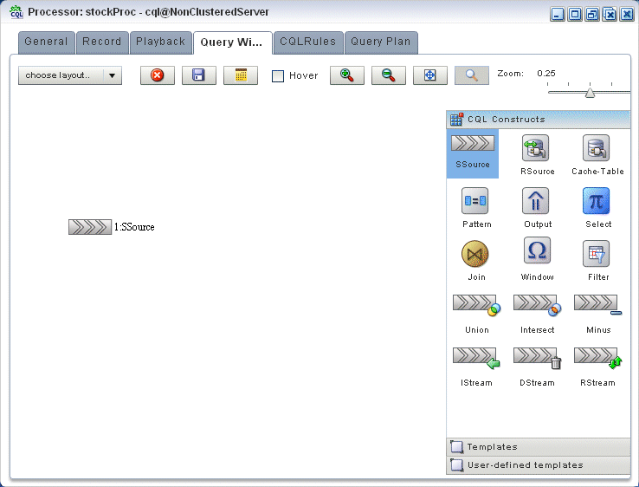
Task: Switch to the CQLRules tab
Action: point(308,42)
